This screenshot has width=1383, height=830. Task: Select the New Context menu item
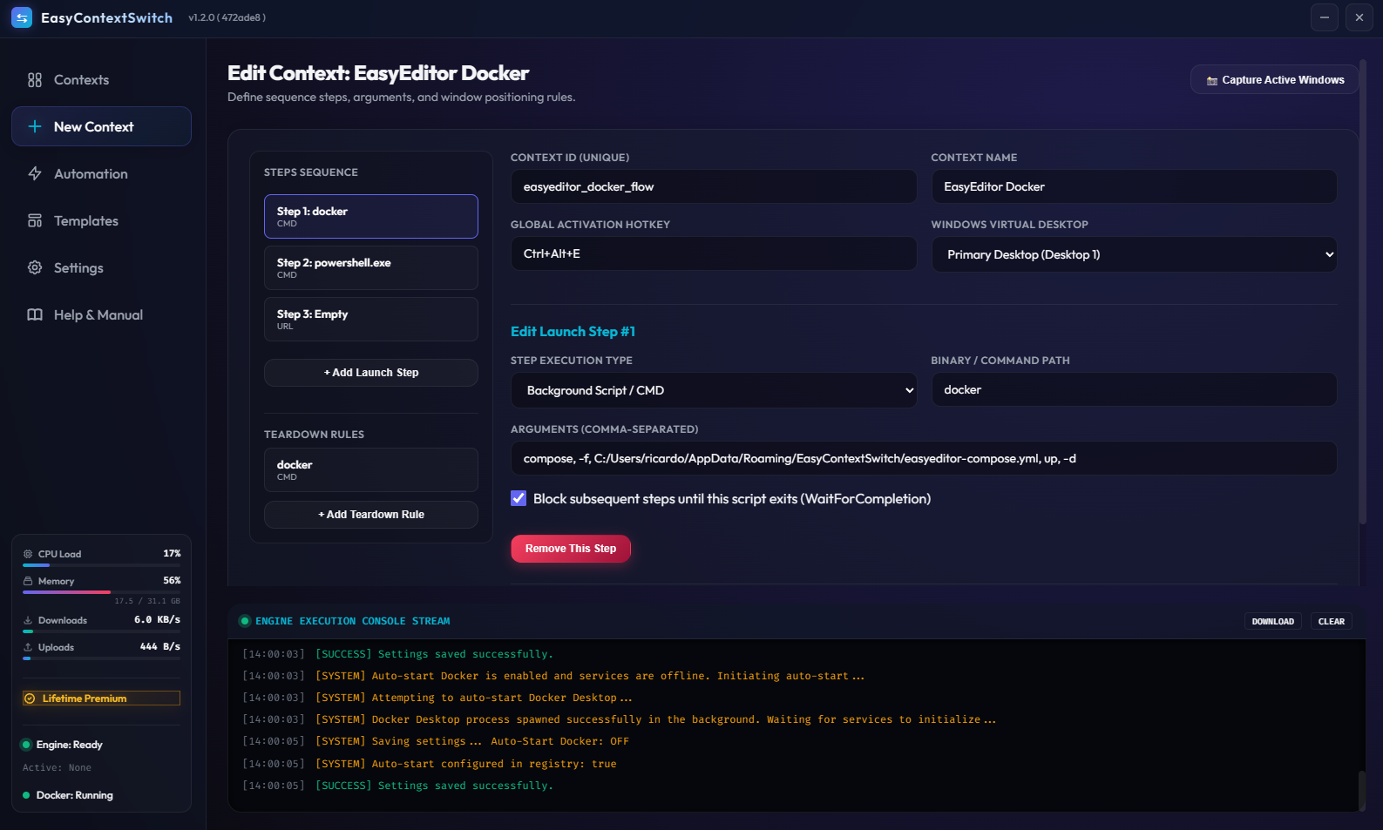click(x=101, y=126)
